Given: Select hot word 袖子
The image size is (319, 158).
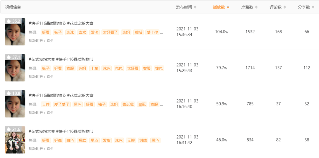Looking at the screenshot, I should 102,105.
